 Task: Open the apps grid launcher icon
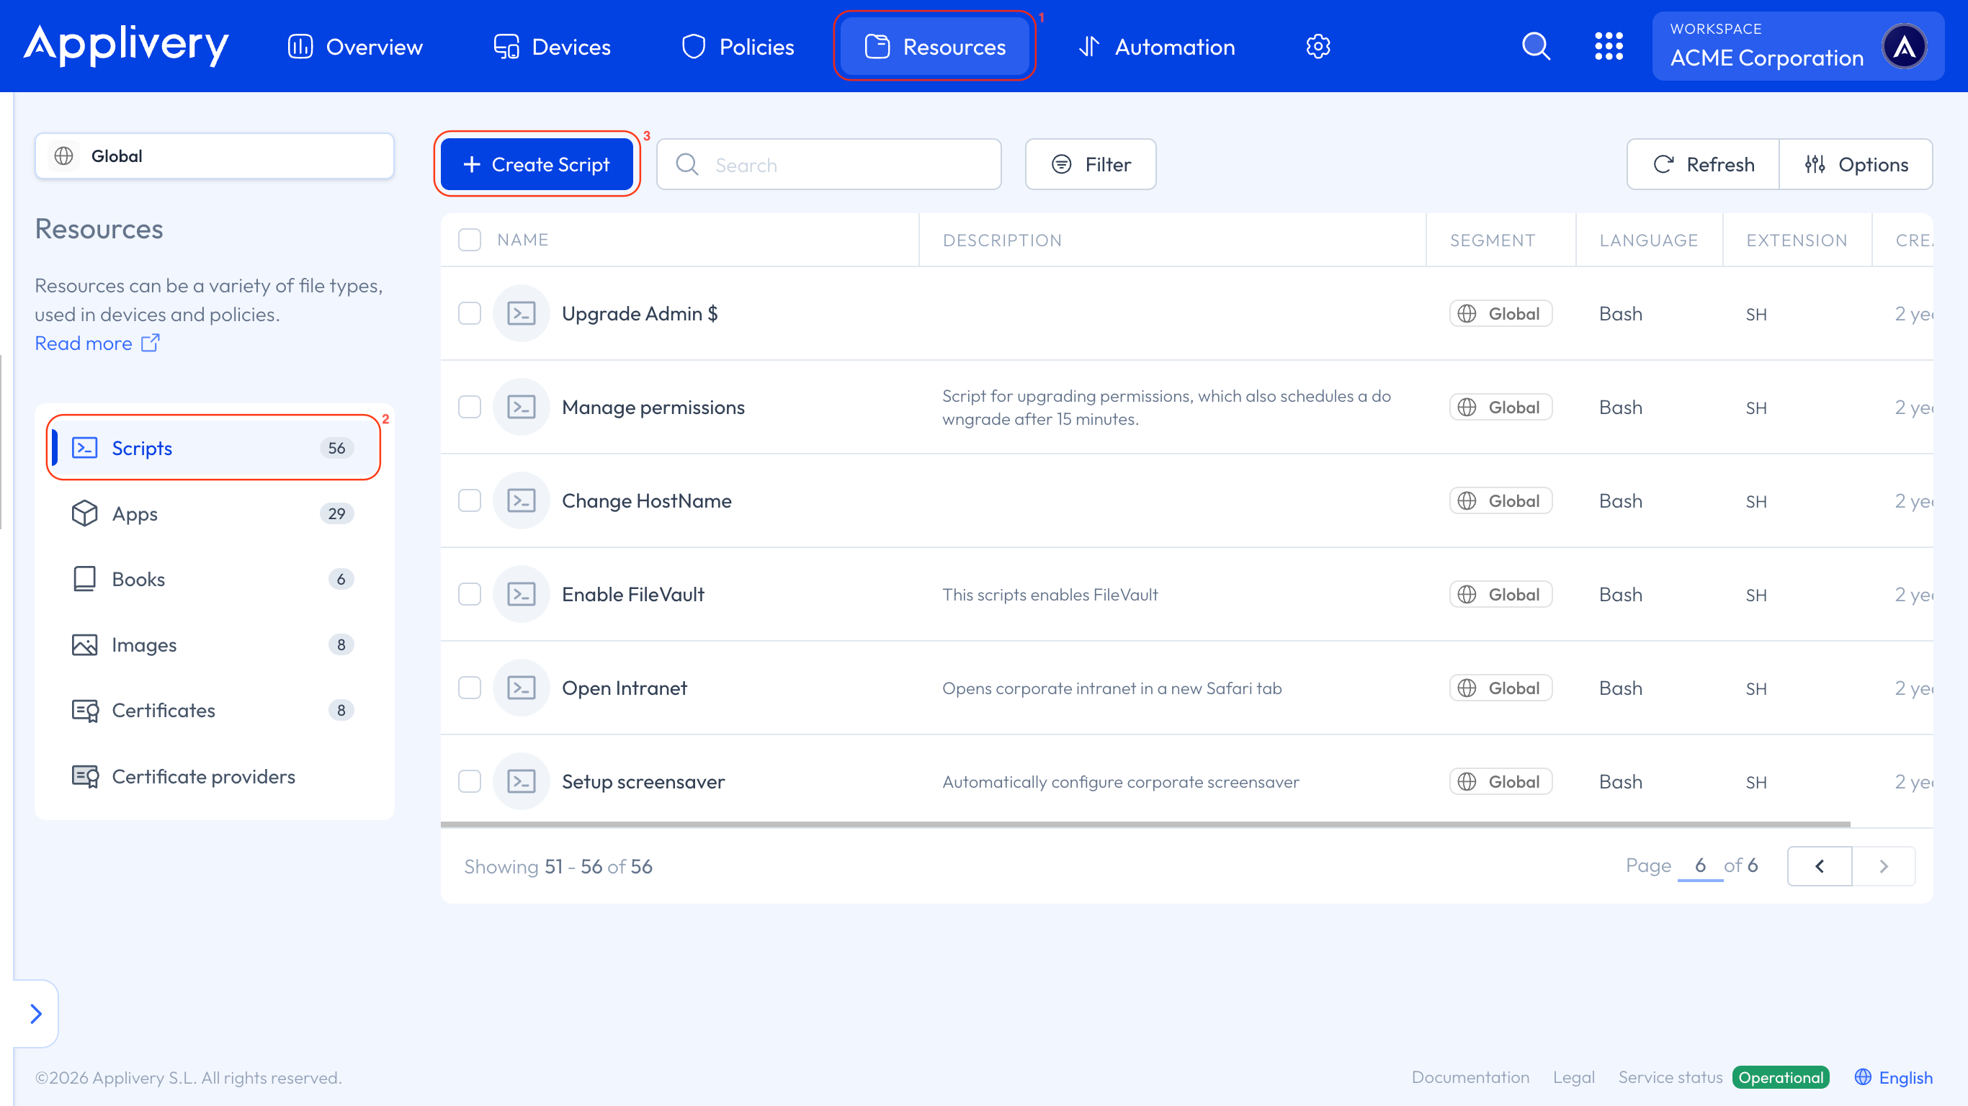(x=1608, y=47)
